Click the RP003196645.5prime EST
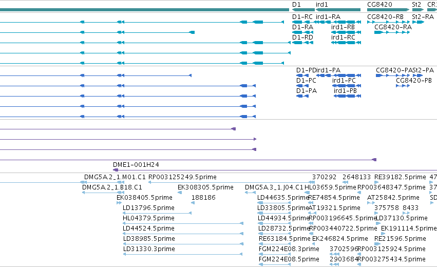 tap(343, 218)
